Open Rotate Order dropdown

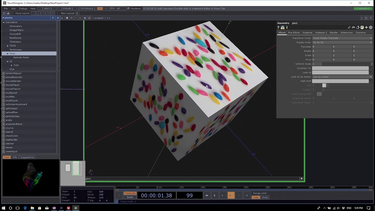click(x=342, y=42)
